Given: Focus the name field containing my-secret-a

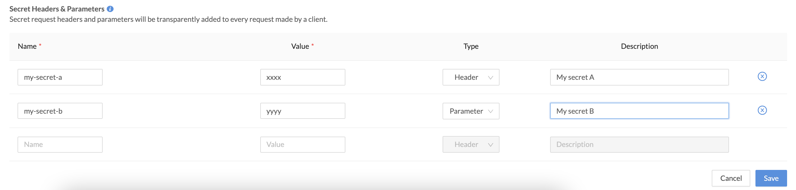Looking at the screenshot, I should click(x=60, y=77).
